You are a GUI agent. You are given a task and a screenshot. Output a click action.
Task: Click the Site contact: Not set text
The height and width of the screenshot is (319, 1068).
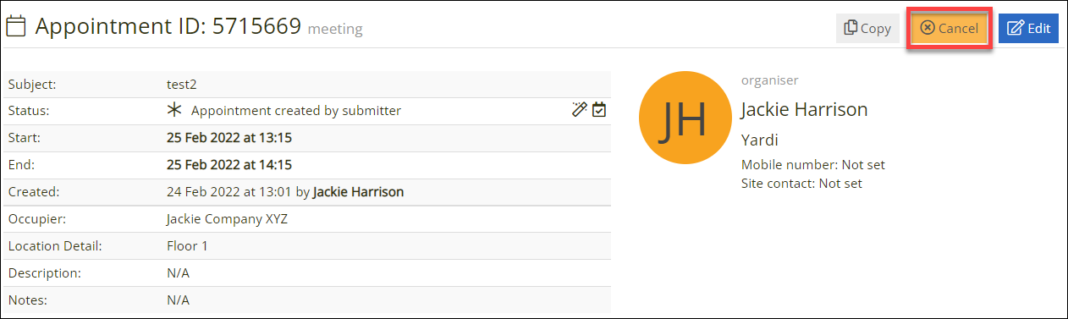(801, 183)
